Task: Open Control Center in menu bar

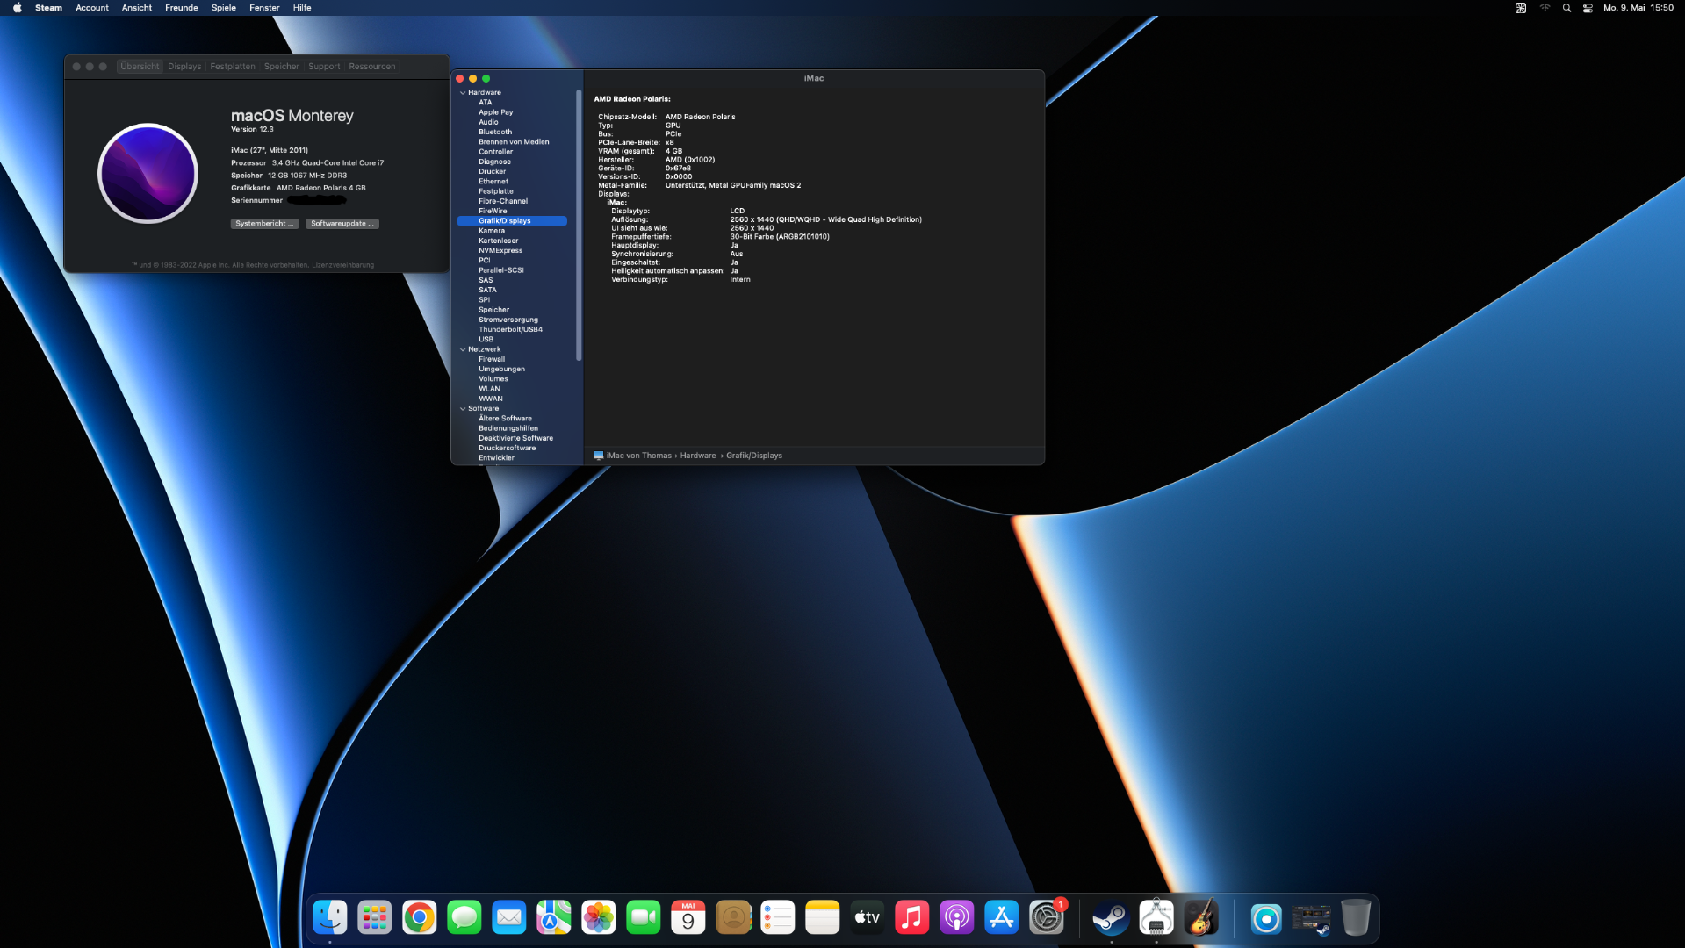Action: coord(1588,8)
